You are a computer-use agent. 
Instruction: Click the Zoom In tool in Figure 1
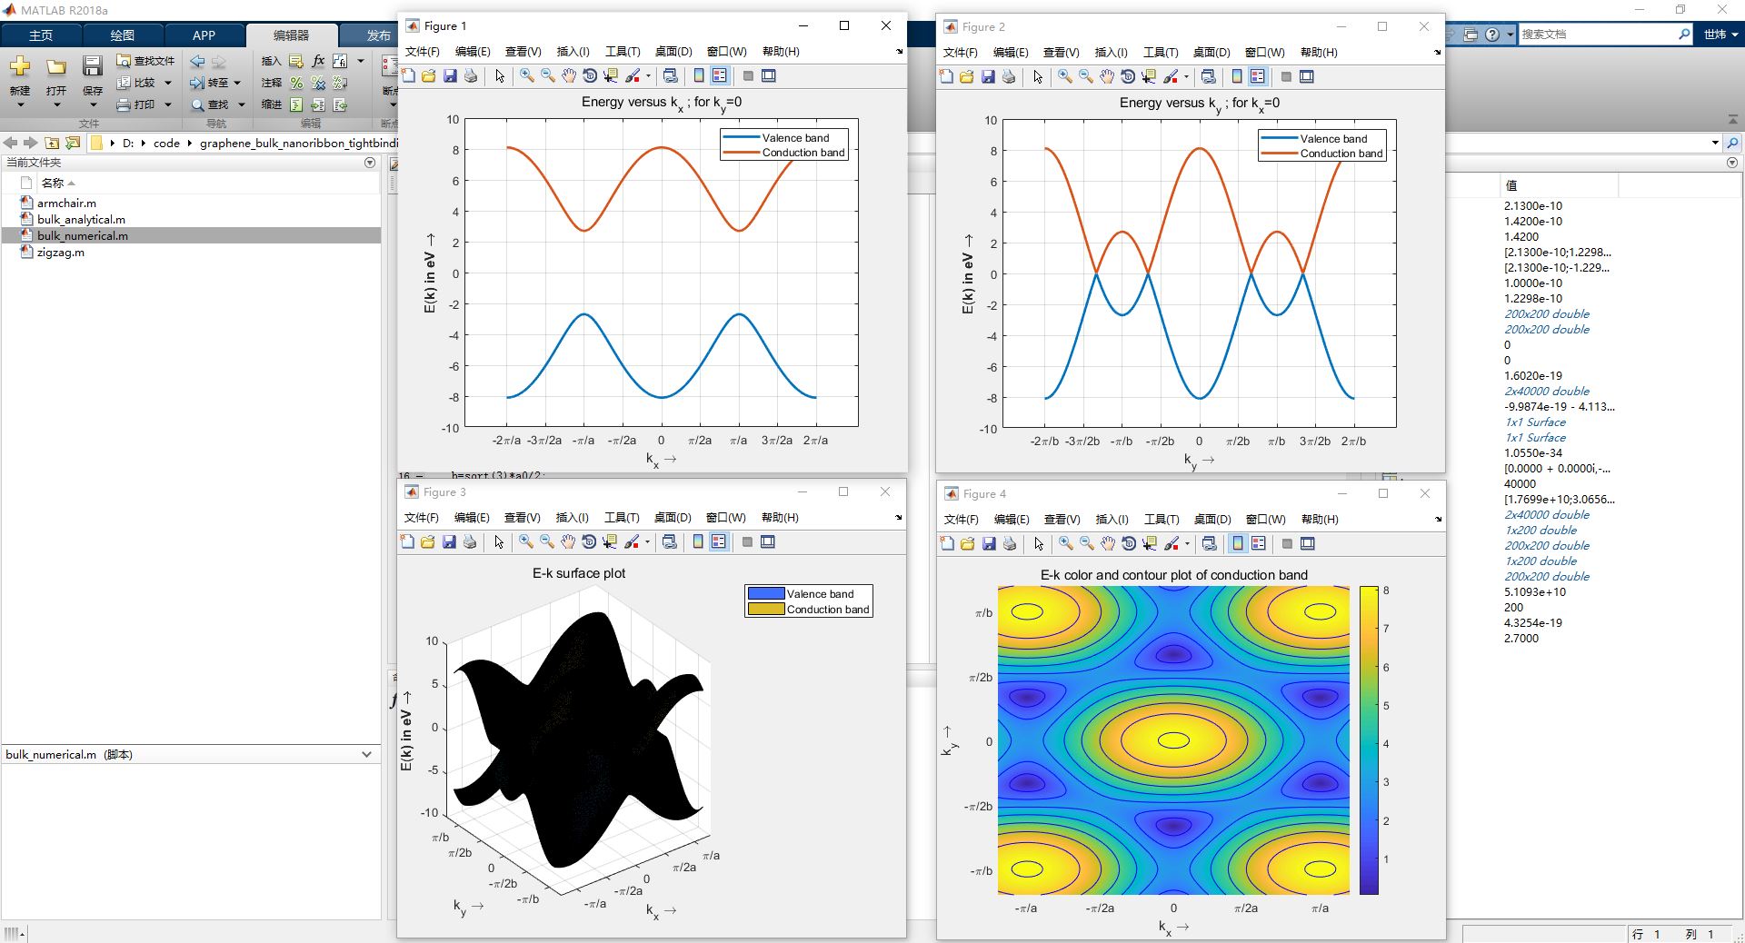pos(526,76)
